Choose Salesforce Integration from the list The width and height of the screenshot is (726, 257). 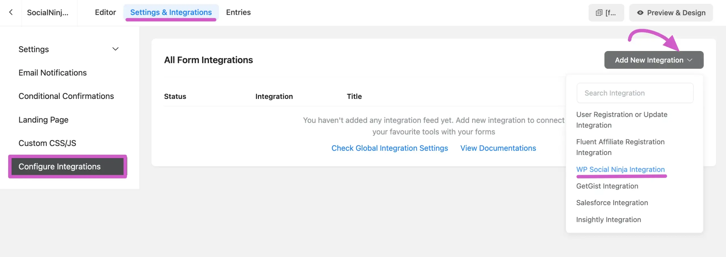(612, 202)
